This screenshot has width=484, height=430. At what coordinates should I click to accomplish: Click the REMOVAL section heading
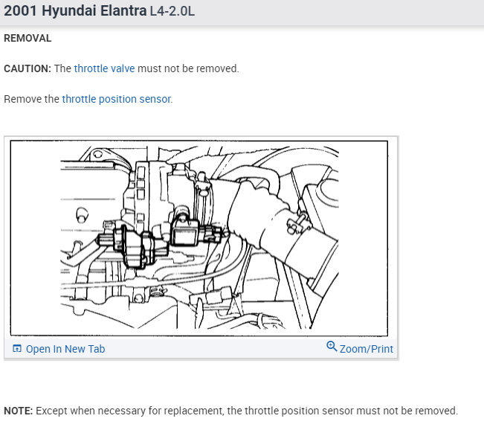[x=28, y=38]
